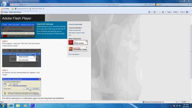Open System requirements link
The image size is (192, 108).
(75, 30)
